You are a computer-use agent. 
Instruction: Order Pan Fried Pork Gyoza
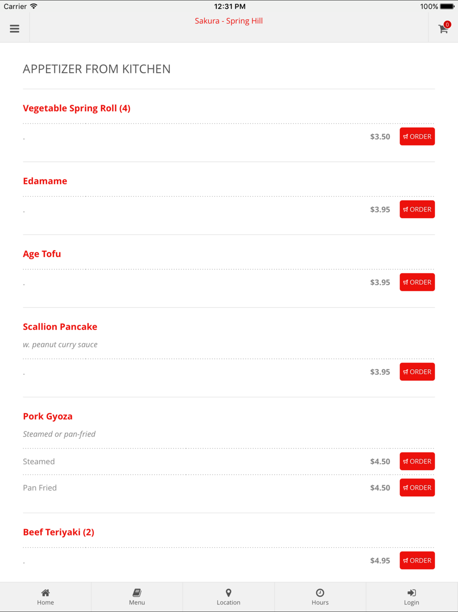pos(417,488)
